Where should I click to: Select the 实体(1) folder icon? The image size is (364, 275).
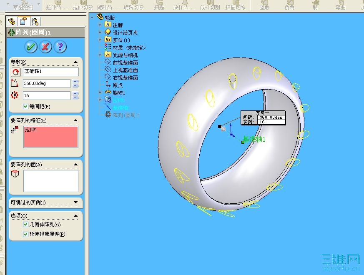[108, 39]
